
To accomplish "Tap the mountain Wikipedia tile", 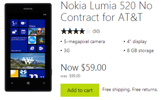I will (x=28, y=61).
